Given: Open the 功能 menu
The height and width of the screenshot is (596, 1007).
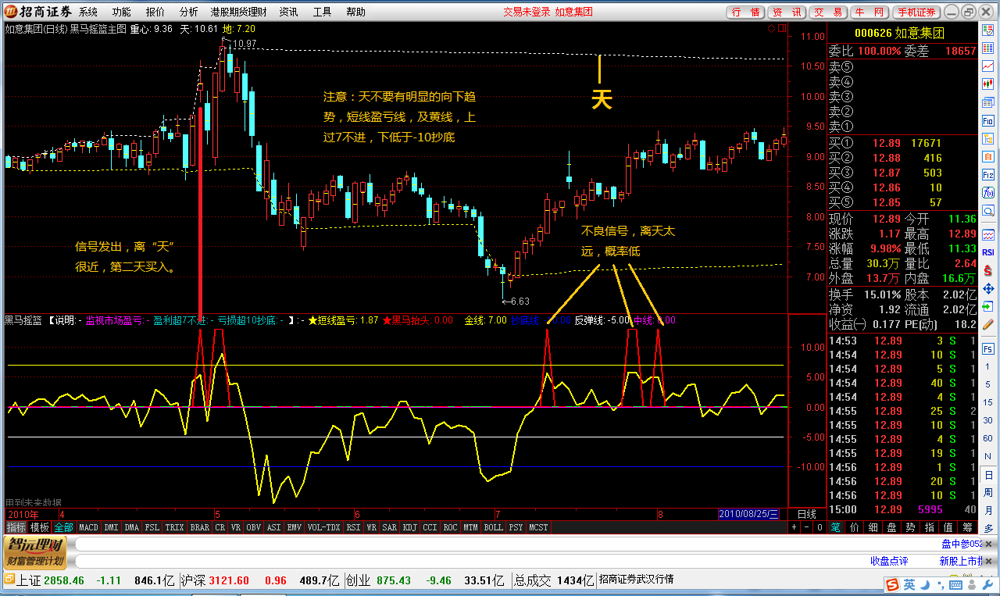Looking at the screenshot, I should click(x=121, y=12).
